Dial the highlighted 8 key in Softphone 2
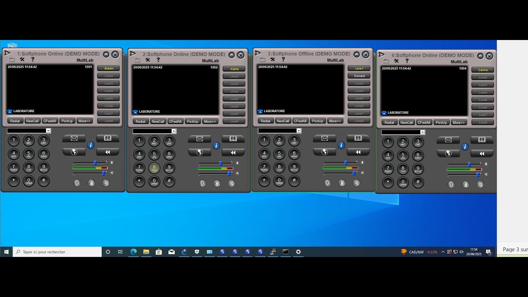Screen dimensions: 528x297 tap(154, 168)
